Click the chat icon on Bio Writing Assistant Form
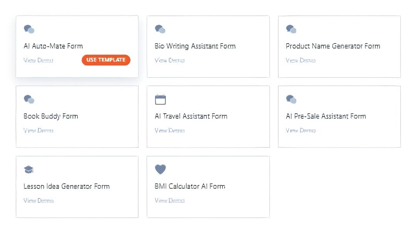This screenshot has height=235, width=415. [x=160, y=29]
